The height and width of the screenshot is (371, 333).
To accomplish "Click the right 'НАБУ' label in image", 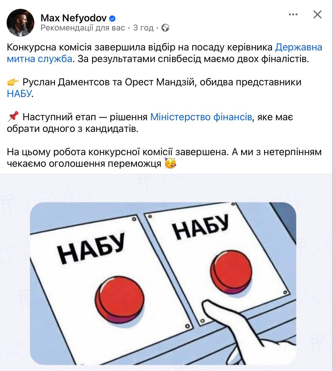I will (201, 227).
